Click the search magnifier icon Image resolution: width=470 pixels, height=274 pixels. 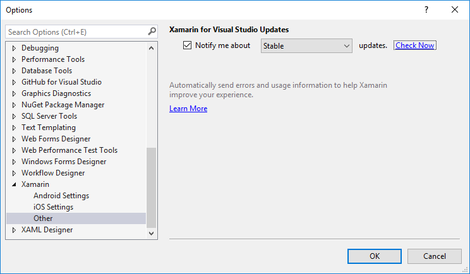coord(152,31)
